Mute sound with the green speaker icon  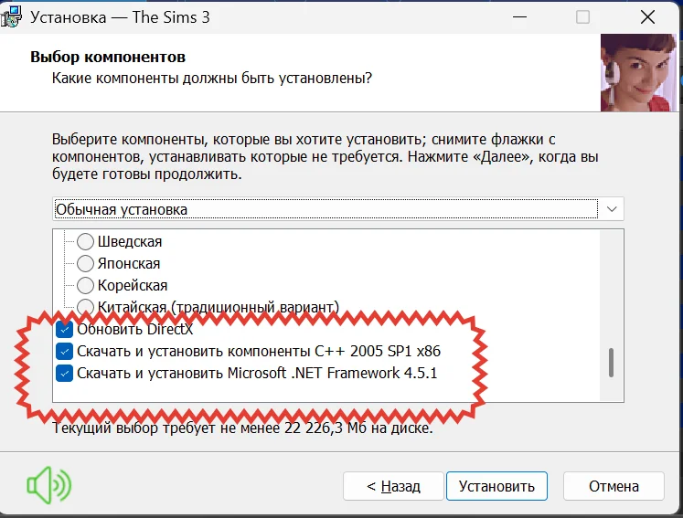click(x=48, y=485)
